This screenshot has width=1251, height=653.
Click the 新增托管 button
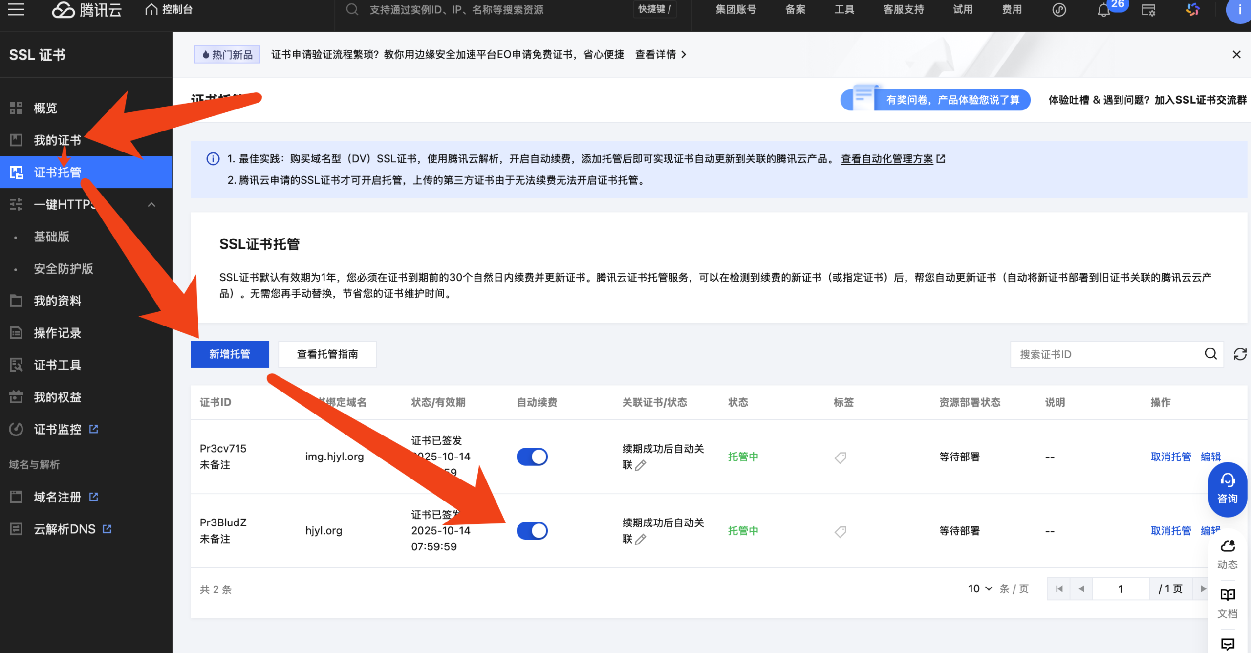pos(230,354)
